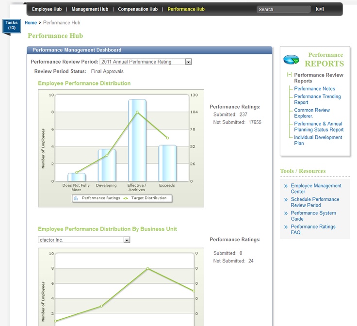Click the Performance Hub page title
This screenshot has height=326, width=357.
(55, 36)
